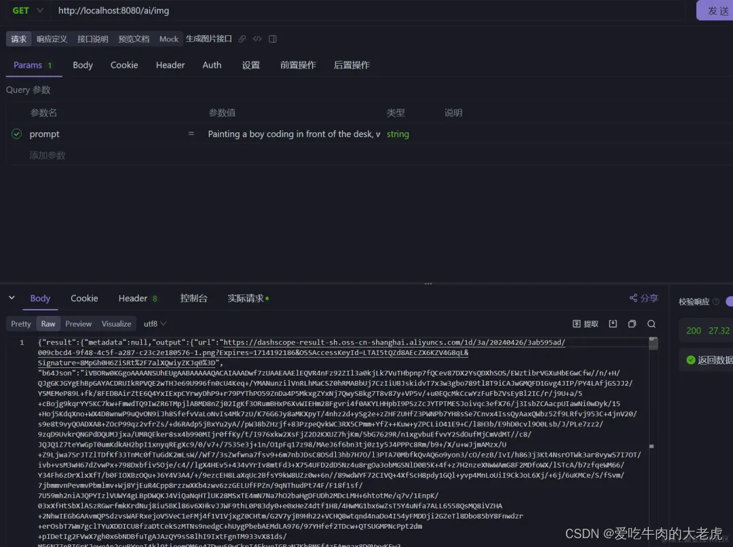Generate code via the code brackets icon
The height and width of the screenshot is (547, 733).
[x=257, y=39]
